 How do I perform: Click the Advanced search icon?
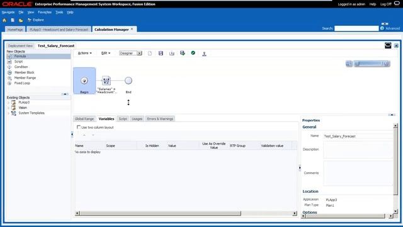coord(382,28)
